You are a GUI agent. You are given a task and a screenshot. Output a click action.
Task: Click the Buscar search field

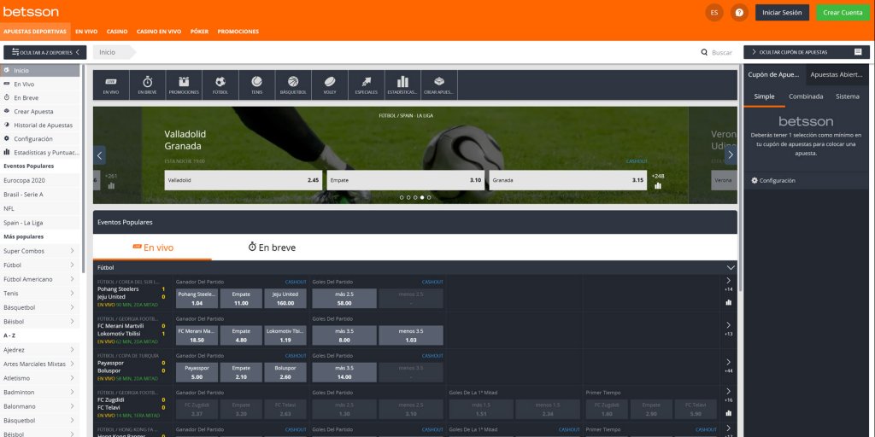[x=721, y=52]
